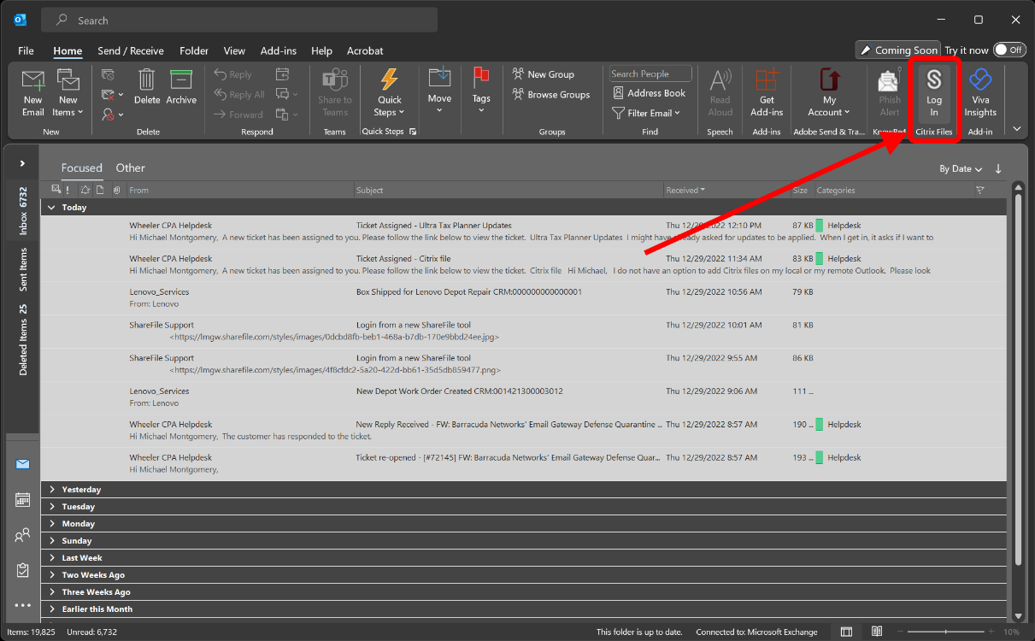Screen dimensions: 1035x641
Task: Click the Search box in title bar
Action: pyautogui.click(x=239, y=20)
